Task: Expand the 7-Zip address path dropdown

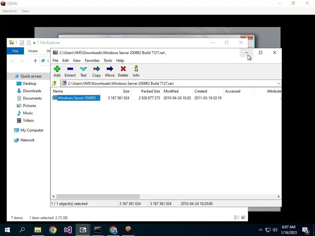Action: (x=279, y=83)
